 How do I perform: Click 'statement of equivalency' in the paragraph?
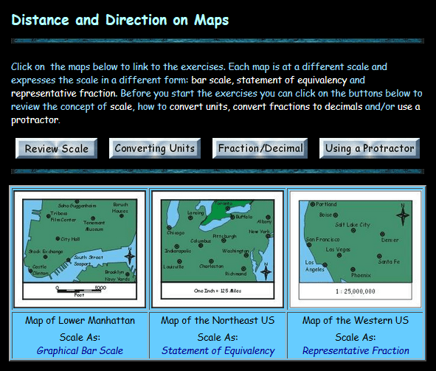coord(291,80)
